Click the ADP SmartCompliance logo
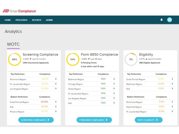This screenshot has width=179, height=134. coord(19,11)
